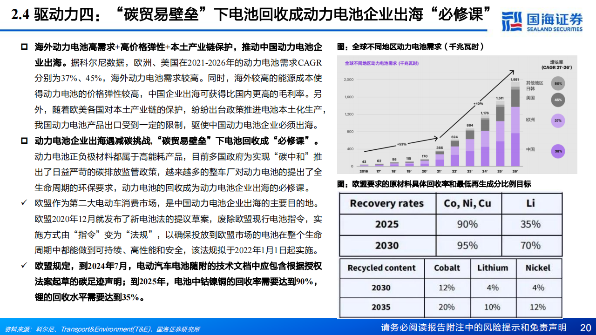Click the checkmark bullet before 欧盟作为第二大电动车消费市场
596x335 pixels.
tap(24, 203)
